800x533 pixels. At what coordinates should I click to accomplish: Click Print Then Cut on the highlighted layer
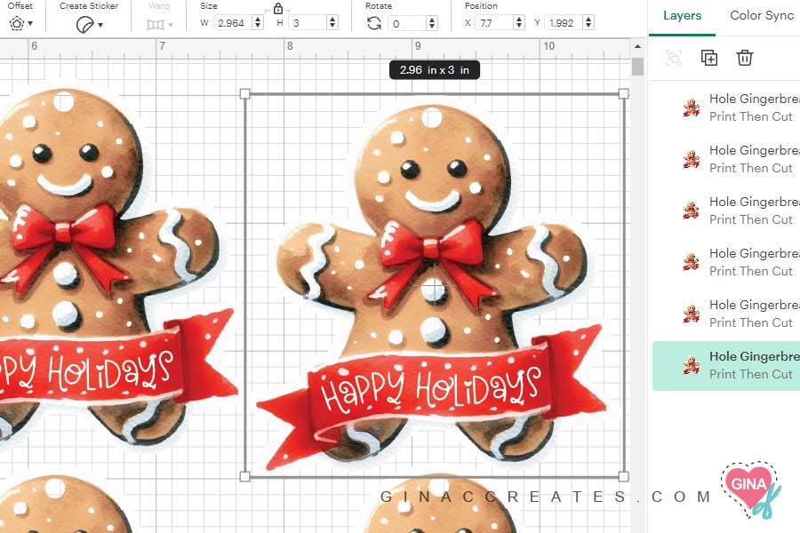click(x=751, y=374)
